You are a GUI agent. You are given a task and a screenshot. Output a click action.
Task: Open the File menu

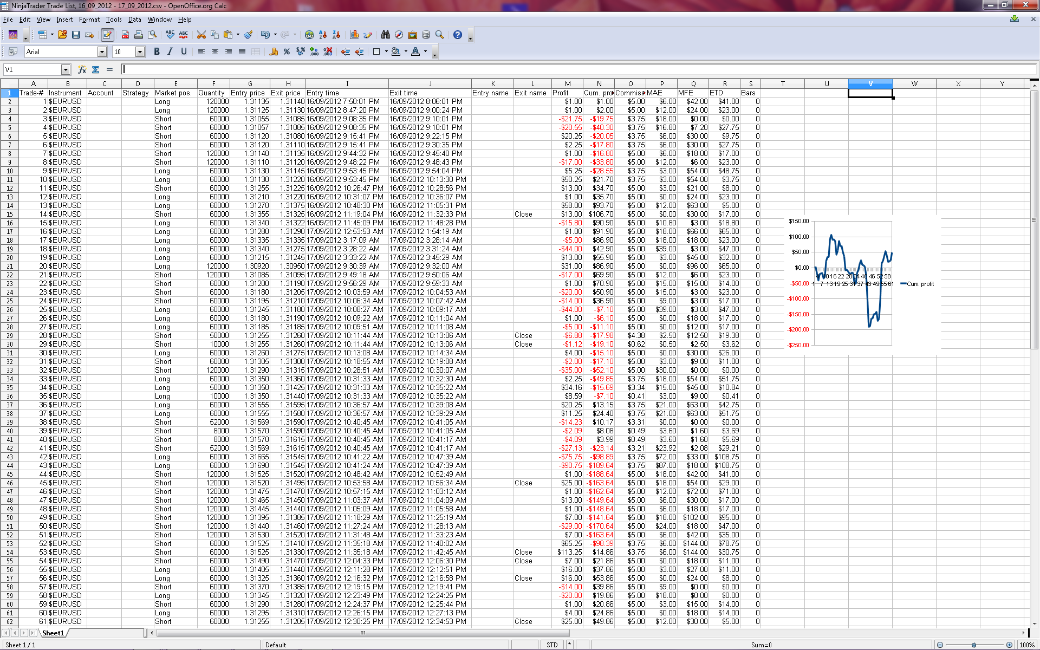point(8,19)
